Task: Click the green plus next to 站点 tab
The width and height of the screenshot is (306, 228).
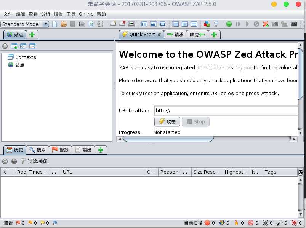Action: point(32,35)
